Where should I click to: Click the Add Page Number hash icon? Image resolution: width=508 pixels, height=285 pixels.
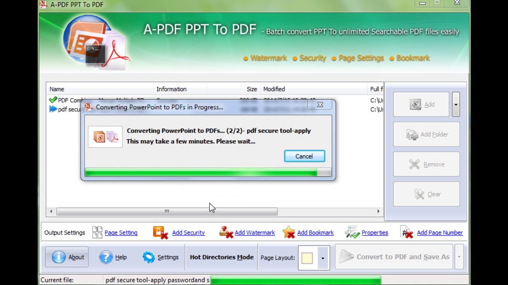click(407, 232)
